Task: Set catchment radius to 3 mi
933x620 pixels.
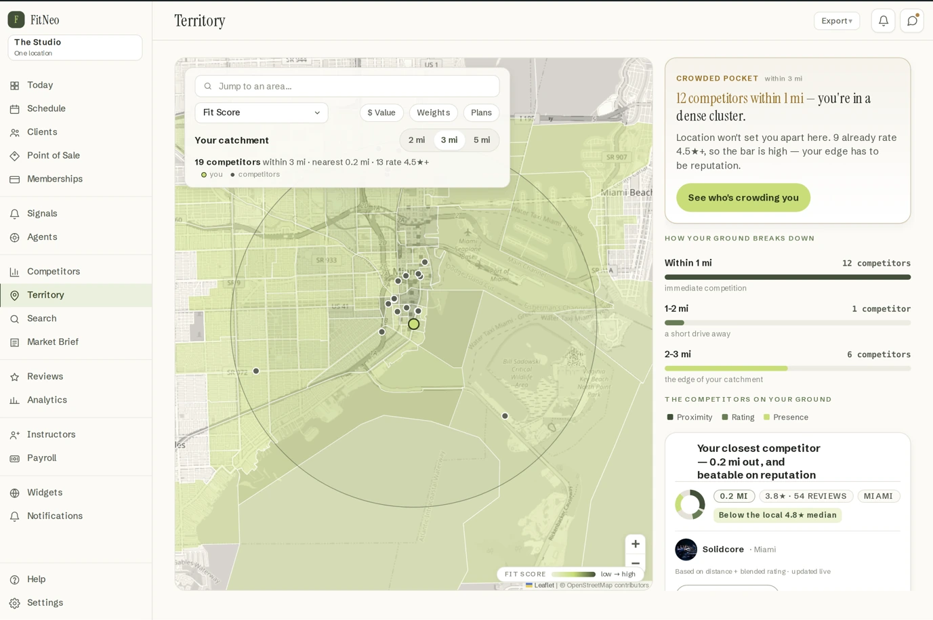Action: pyautogui.click(x=449, y=140)
